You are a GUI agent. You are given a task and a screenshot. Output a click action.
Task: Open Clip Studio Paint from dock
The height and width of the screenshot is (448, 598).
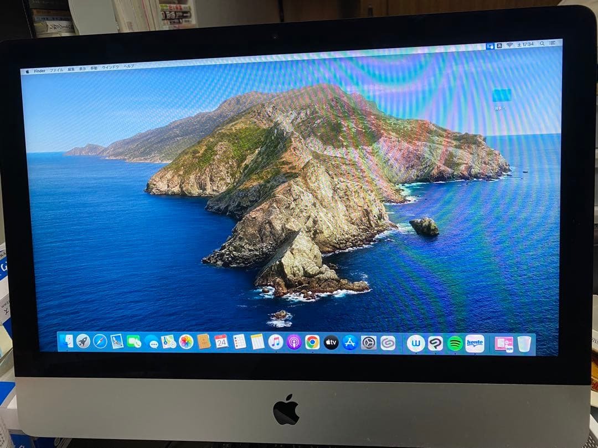pyautogui.click(x=436, y=343)
